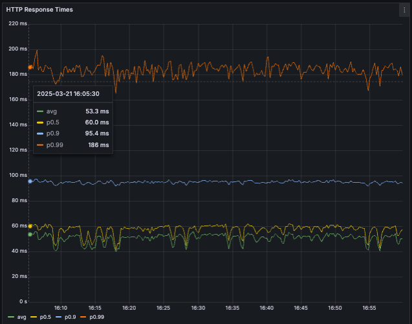Open the panel three-dot menu
Screen dimensions: 412x324
click(x=404, y=10)
